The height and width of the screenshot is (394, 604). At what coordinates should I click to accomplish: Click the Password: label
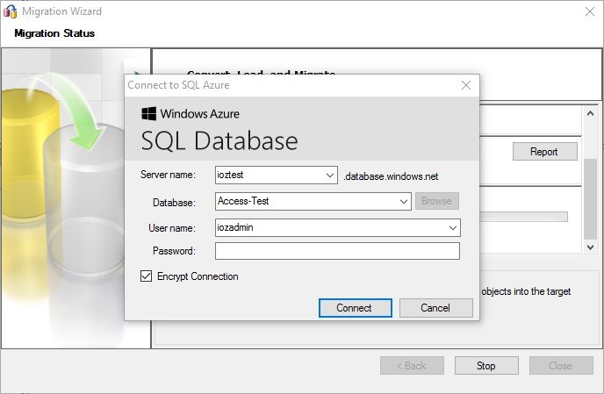174,251
